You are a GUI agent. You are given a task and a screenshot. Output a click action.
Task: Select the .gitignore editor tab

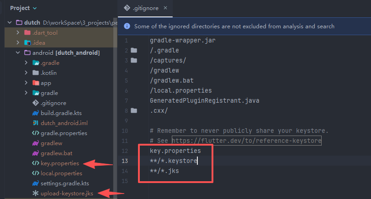coord(145,8)
